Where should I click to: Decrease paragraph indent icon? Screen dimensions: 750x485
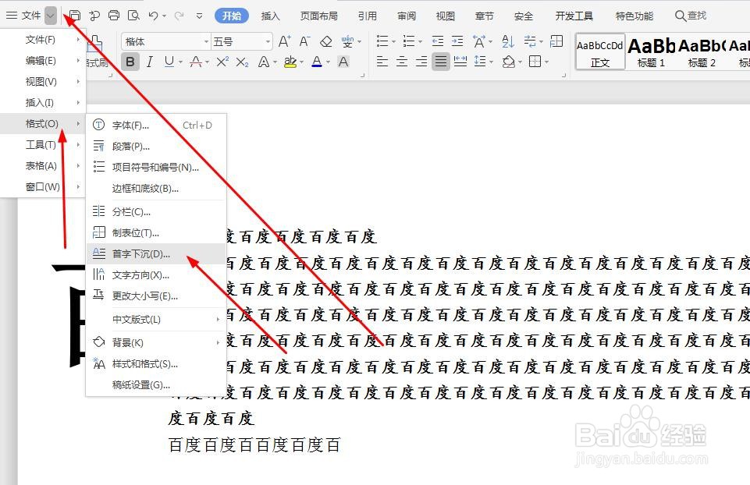click(438, 41)
